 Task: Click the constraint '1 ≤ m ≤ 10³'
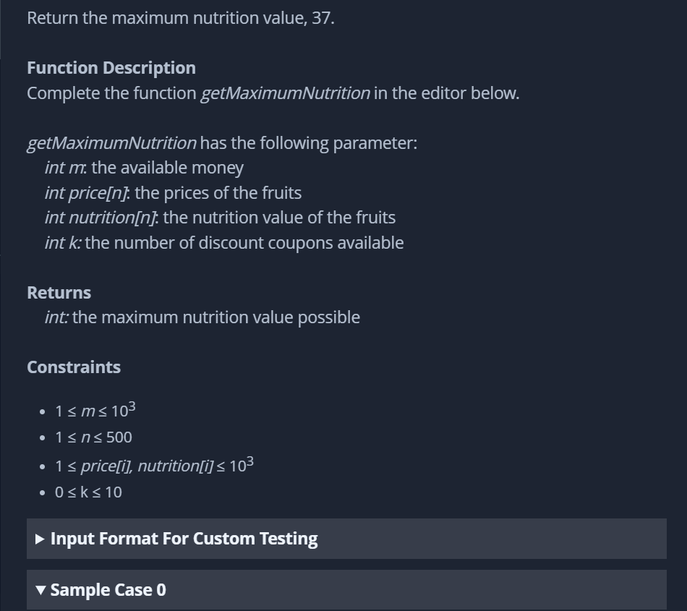(95, 411)
